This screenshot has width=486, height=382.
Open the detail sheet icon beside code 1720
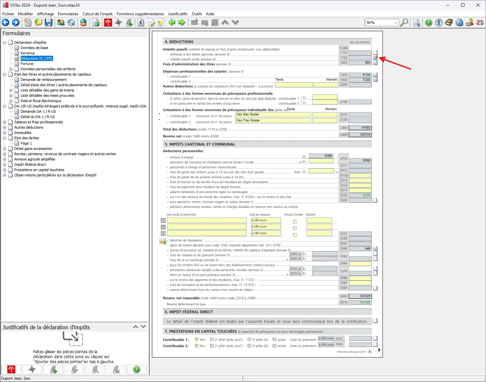point(376,58)
